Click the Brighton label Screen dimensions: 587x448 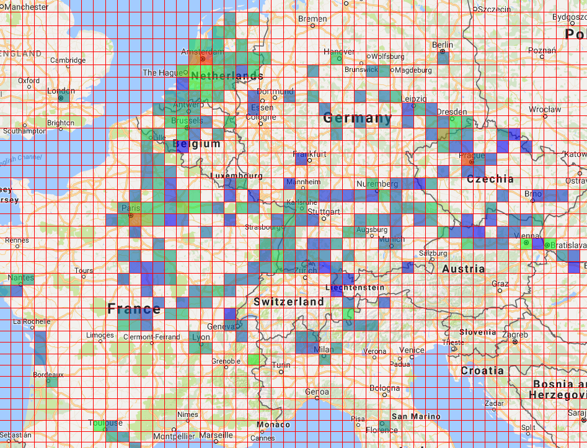point(61,123)
